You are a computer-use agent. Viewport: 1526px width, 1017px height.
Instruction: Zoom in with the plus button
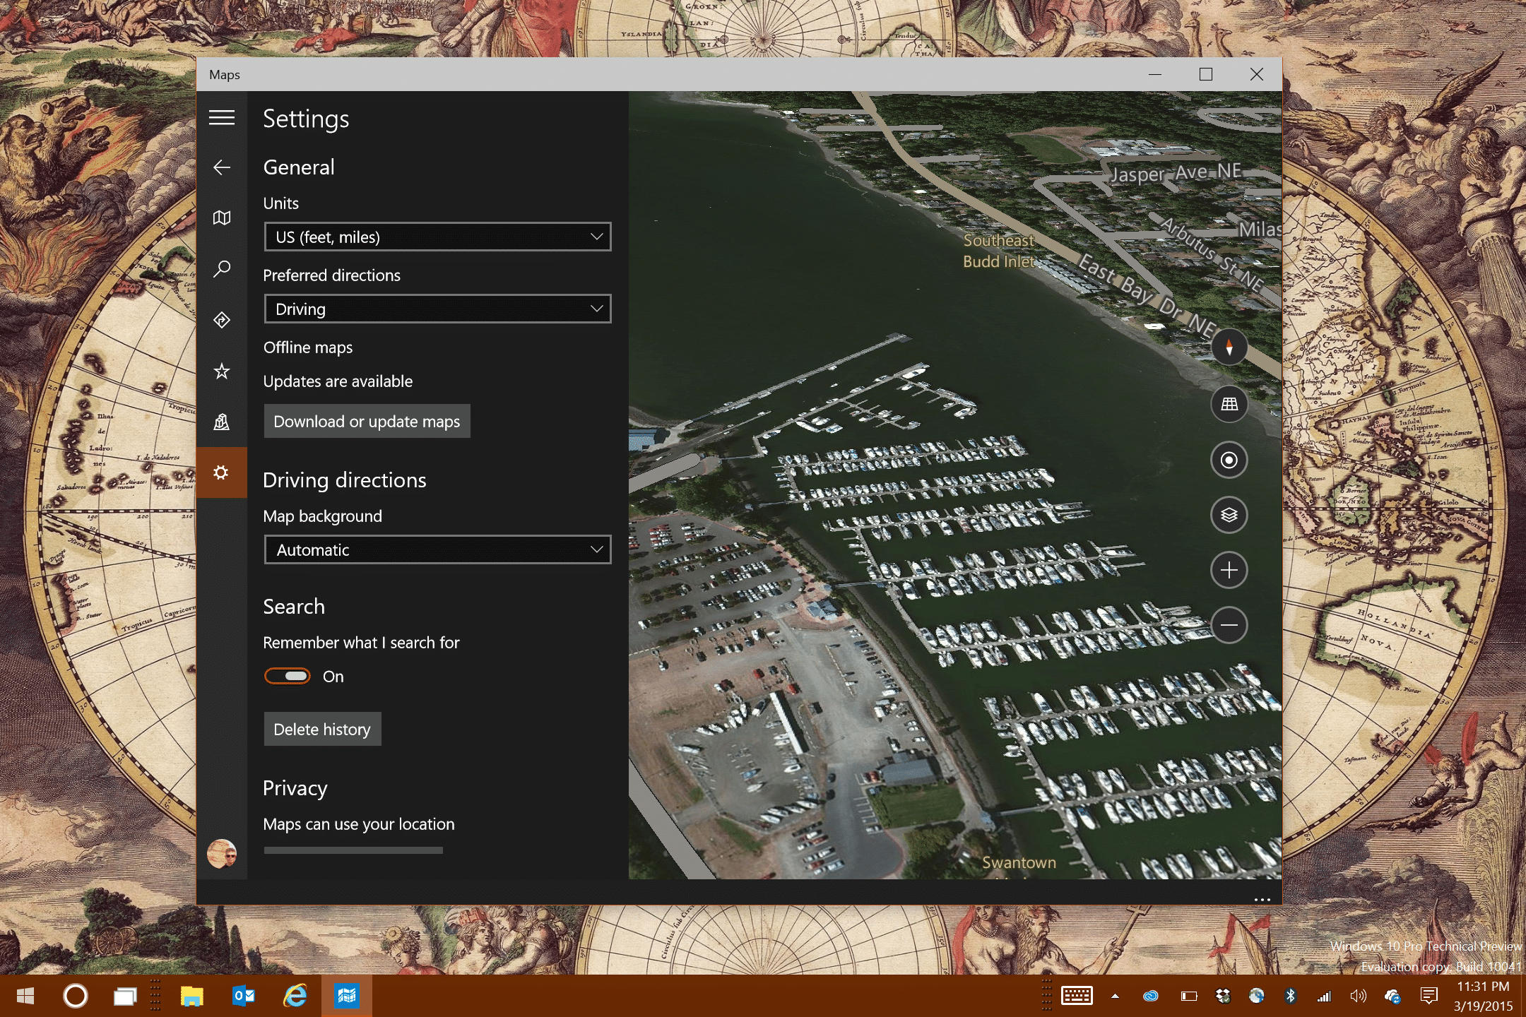coord(1229,570)
